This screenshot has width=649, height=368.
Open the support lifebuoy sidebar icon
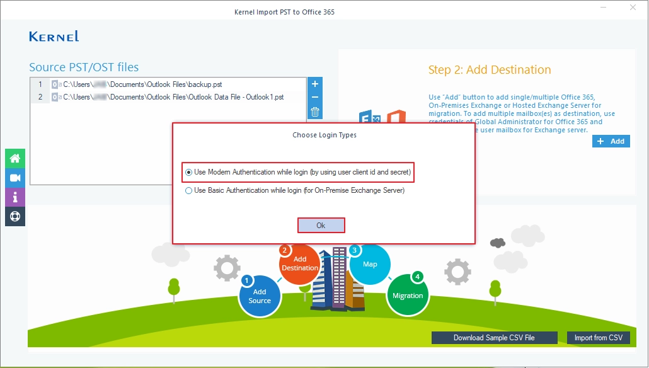tap(15, 217)
